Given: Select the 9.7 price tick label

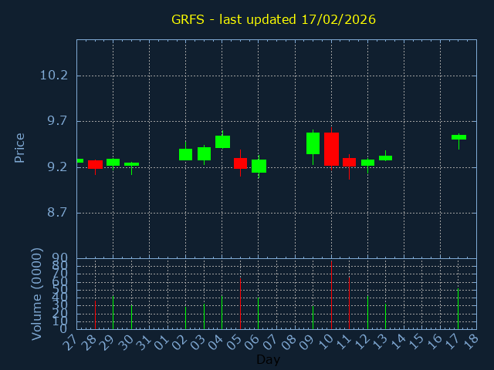Looking at the screenshot, I should [53, 121].
